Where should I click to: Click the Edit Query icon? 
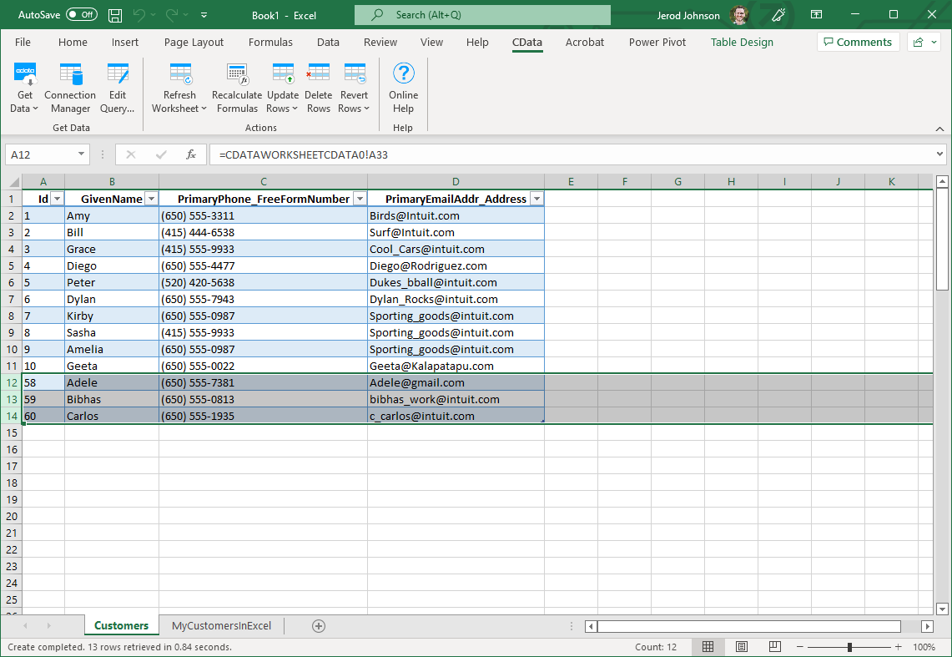click(118, 75)
